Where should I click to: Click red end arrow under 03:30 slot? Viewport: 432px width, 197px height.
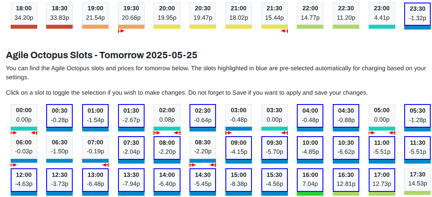(x=284, y=133)
